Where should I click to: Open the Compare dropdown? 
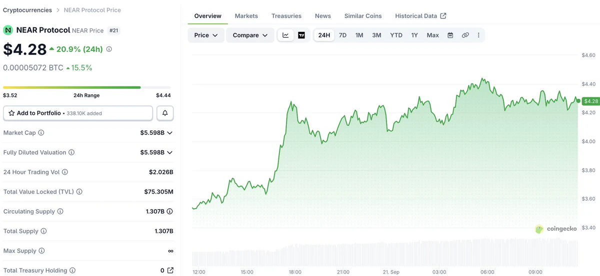(250, 35)
